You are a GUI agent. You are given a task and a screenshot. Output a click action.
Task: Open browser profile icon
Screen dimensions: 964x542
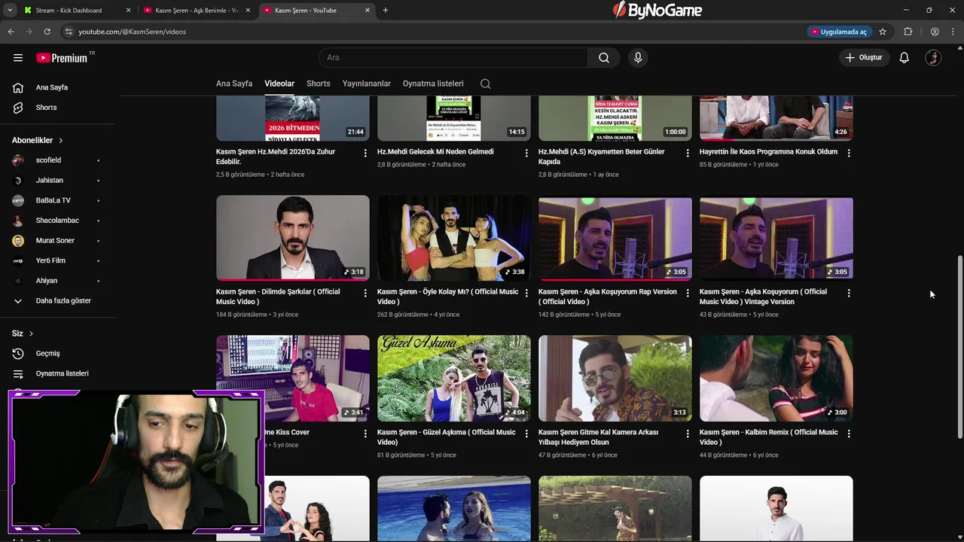point(935,32)
